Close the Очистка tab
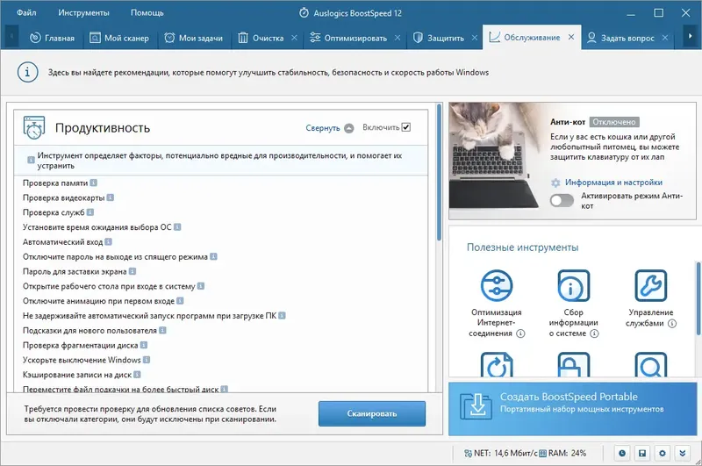The image size is (702, 466). point(294,38)
